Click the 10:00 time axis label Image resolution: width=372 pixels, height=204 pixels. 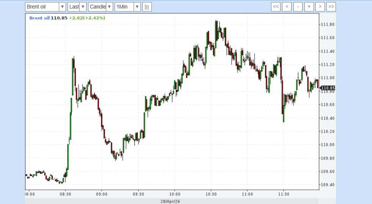point(175,194)
